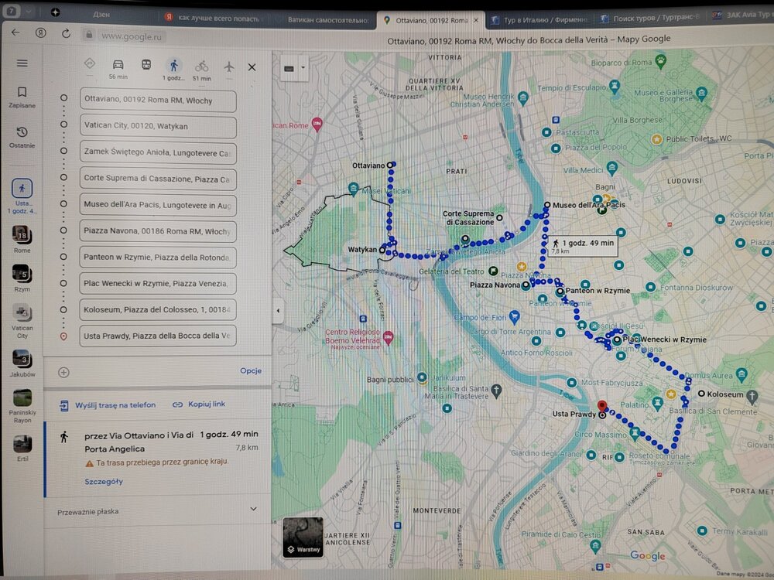Open Zapisane saved places
The width and height of the screenshot is (774, 580).
pyautogui.click(x=22, y=97)
